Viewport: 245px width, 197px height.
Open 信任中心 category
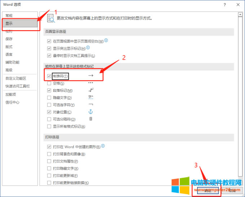pyautogui.click(x=12, y=102)
